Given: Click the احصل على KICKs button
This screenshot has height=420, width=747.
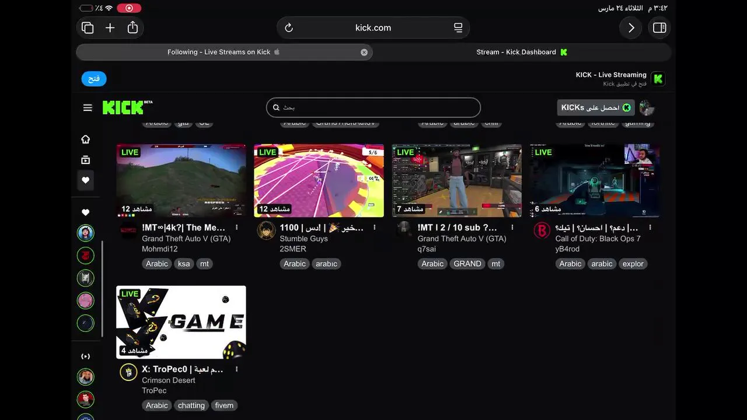Looking at the screenshot, I should click(595, 107).
